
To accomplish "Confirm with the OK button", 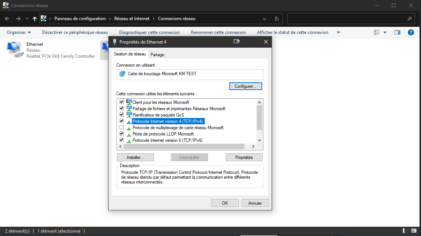I will (225, 203).
